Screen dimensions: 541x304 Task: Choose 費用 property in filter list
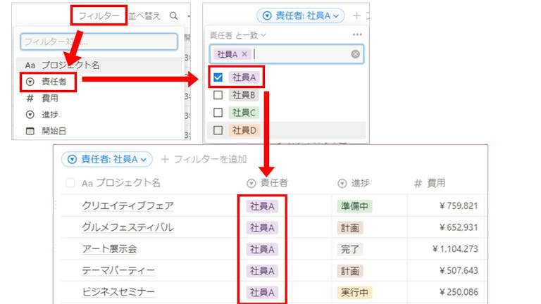pyautogui.click(x=50, y=99)
